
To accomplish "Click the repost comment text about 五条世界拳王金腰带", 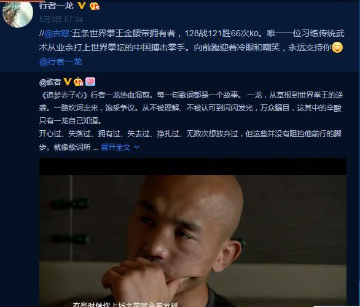I will point(192,41).
